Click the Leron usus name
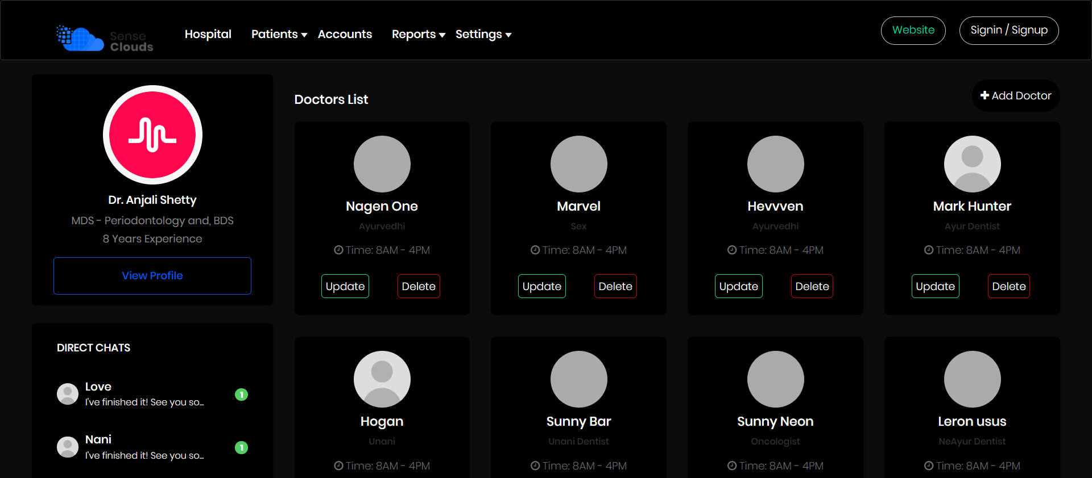1092x478 pixels. click(x=973, y=421)
